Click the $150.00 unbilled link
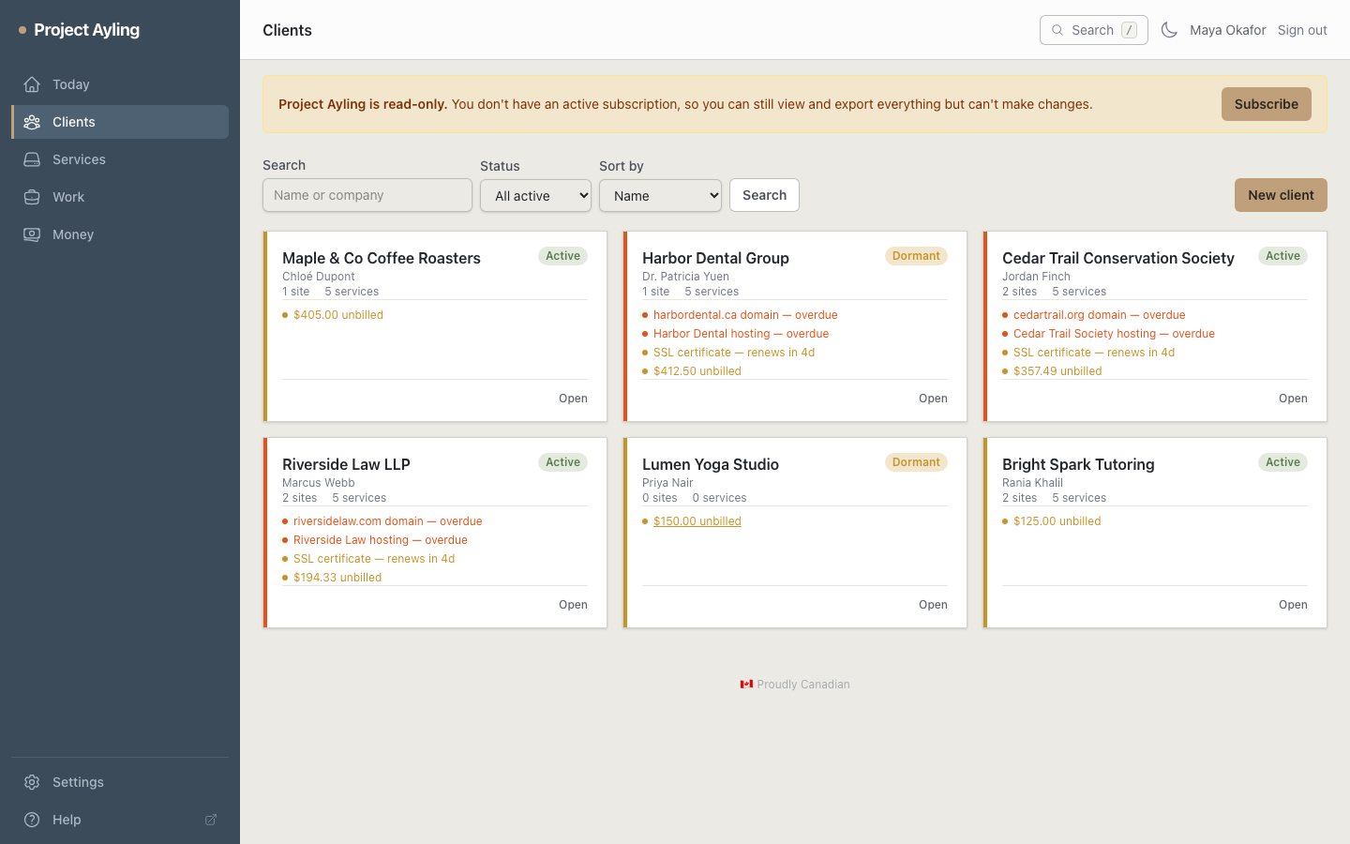1350x844 pixels. pos(697,521)
